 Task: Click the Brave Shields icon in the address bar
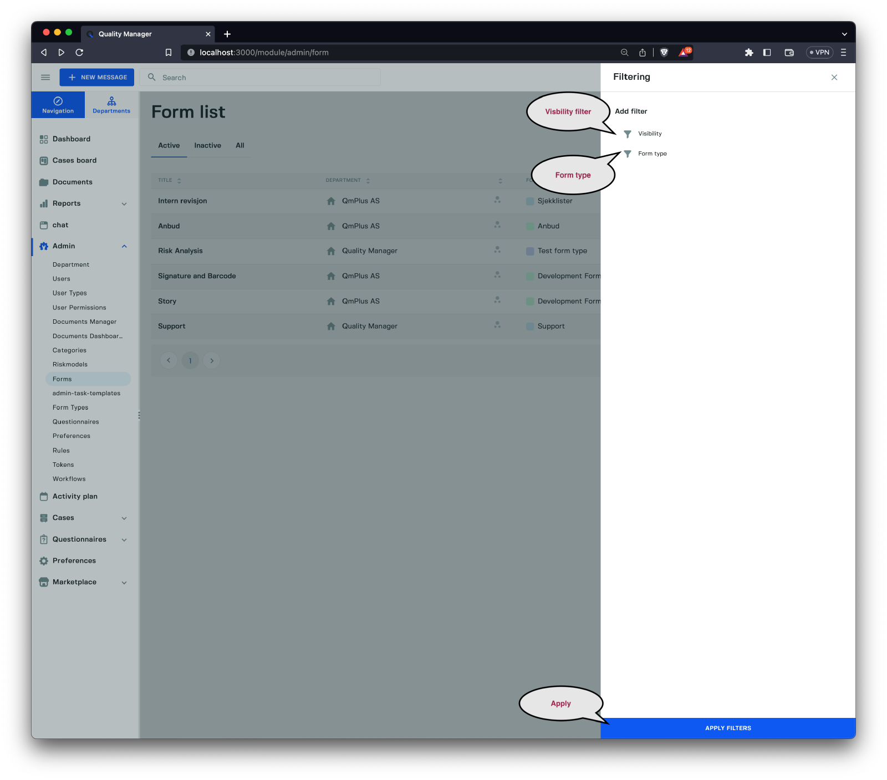(x=664, y=53)
